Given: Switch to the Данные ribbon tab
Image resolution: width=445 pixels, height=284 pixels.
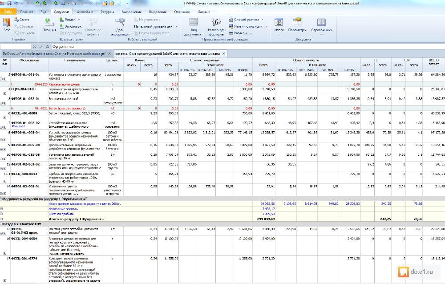Looking at the screenshot, I should pos(204,12).
